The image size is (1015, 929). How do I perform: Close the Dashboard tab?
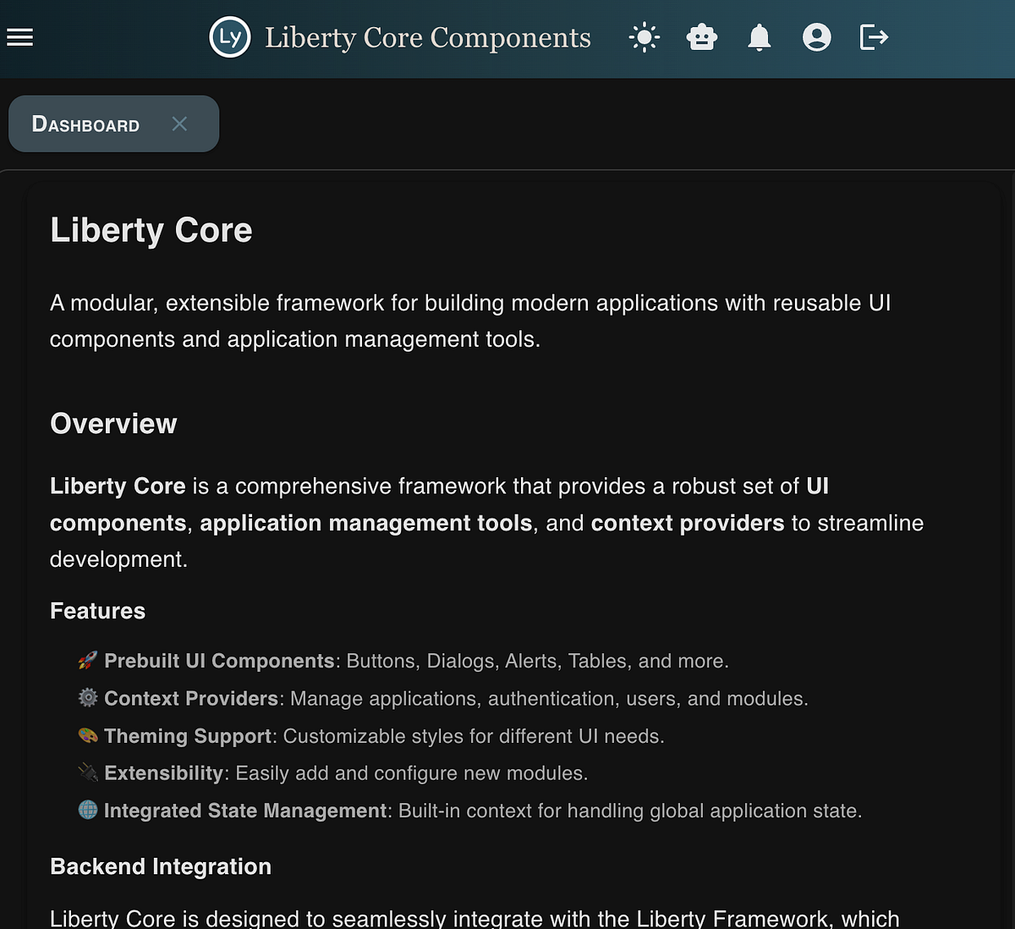point(179,124)
